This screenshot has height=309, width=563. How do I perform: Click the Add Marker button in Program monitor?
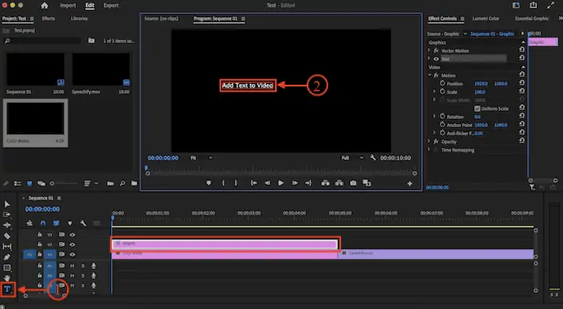click(209, 183)
